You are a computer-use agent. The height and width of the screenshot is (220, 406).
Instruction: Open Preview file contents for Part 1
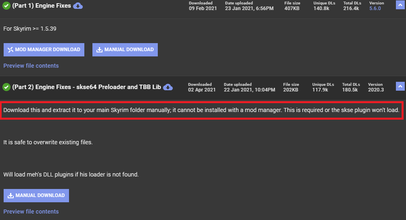tap(31, 66)
